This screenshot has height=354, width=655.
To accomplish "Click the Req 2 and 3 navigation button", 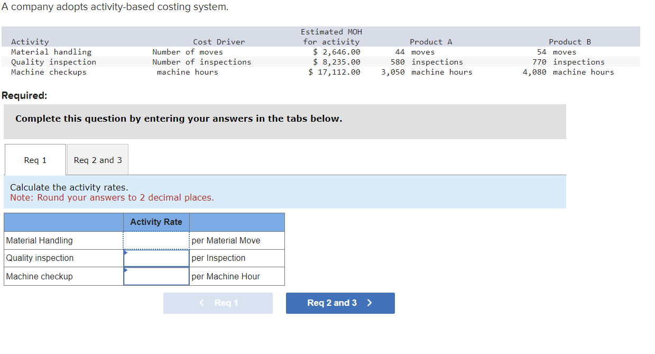I will point(340,303).
